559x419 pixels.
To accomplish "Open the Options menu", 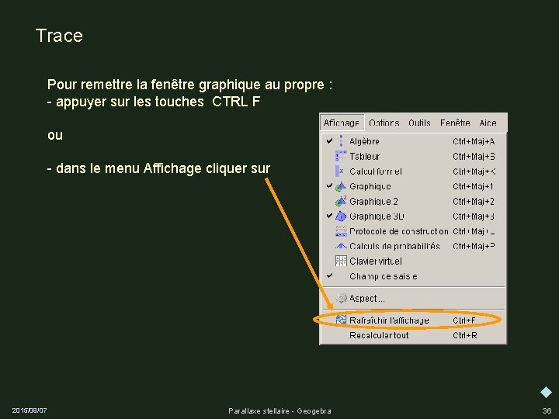I will pos(384,123).
